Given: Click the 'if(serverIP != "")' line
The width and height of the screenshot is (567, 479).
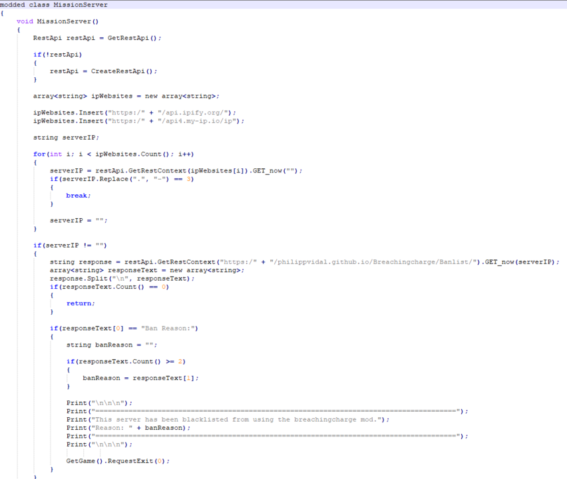Looking at the screenshot, I should point(70,245).
